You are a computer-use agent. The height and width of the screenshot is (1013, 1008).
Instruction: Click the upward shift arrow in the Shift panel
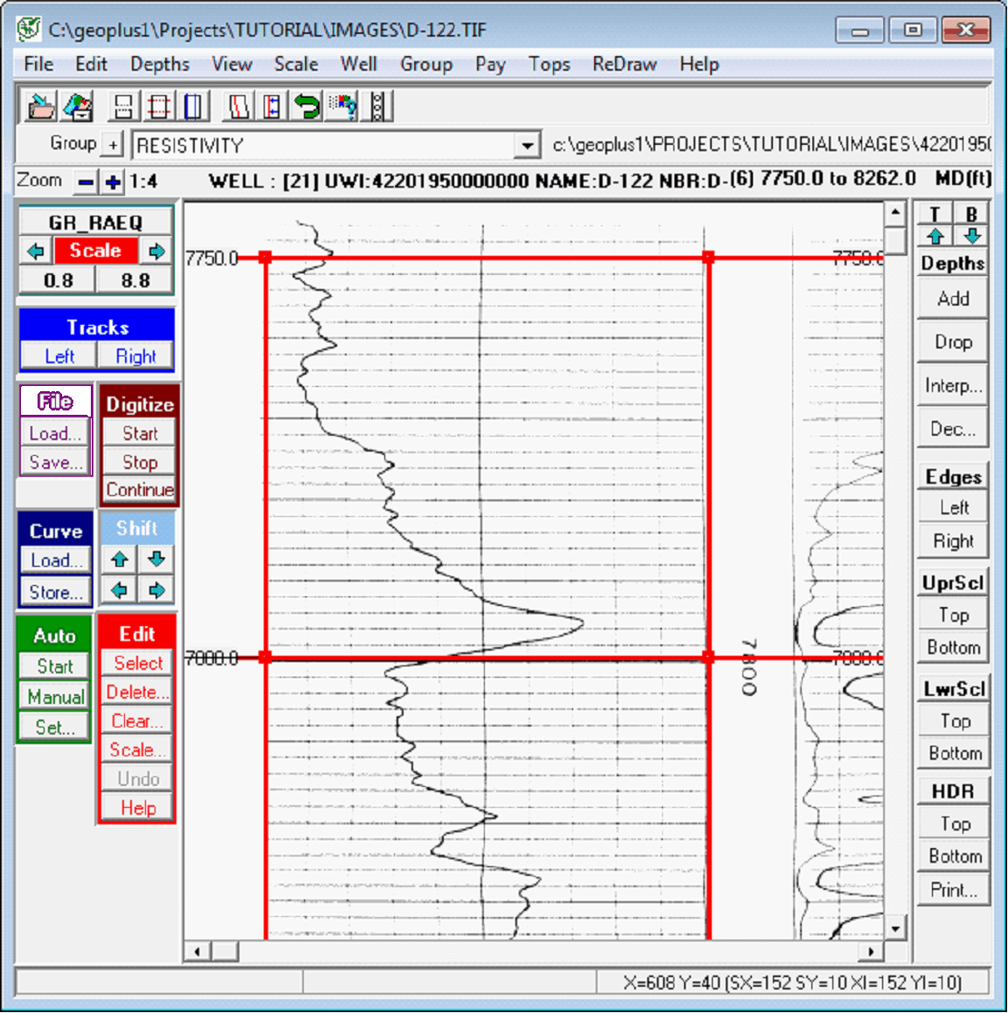click(120, 559)
